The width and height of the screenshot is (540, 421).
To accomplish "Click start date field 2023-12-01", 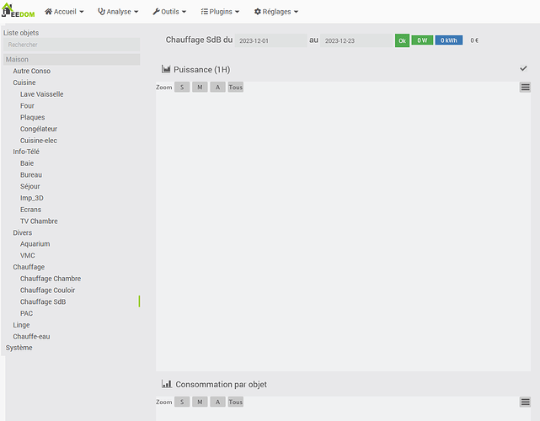I will (x=270, y=40).
